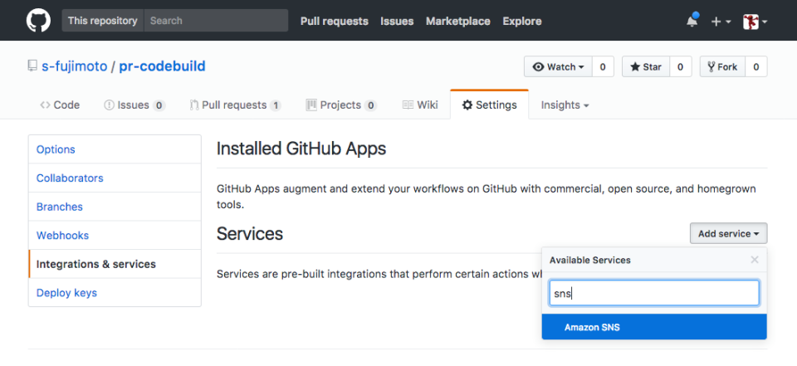Click the forks count next to Fork
The height and width of the screenshot is (366, 797).
click(x=756, y=66)
